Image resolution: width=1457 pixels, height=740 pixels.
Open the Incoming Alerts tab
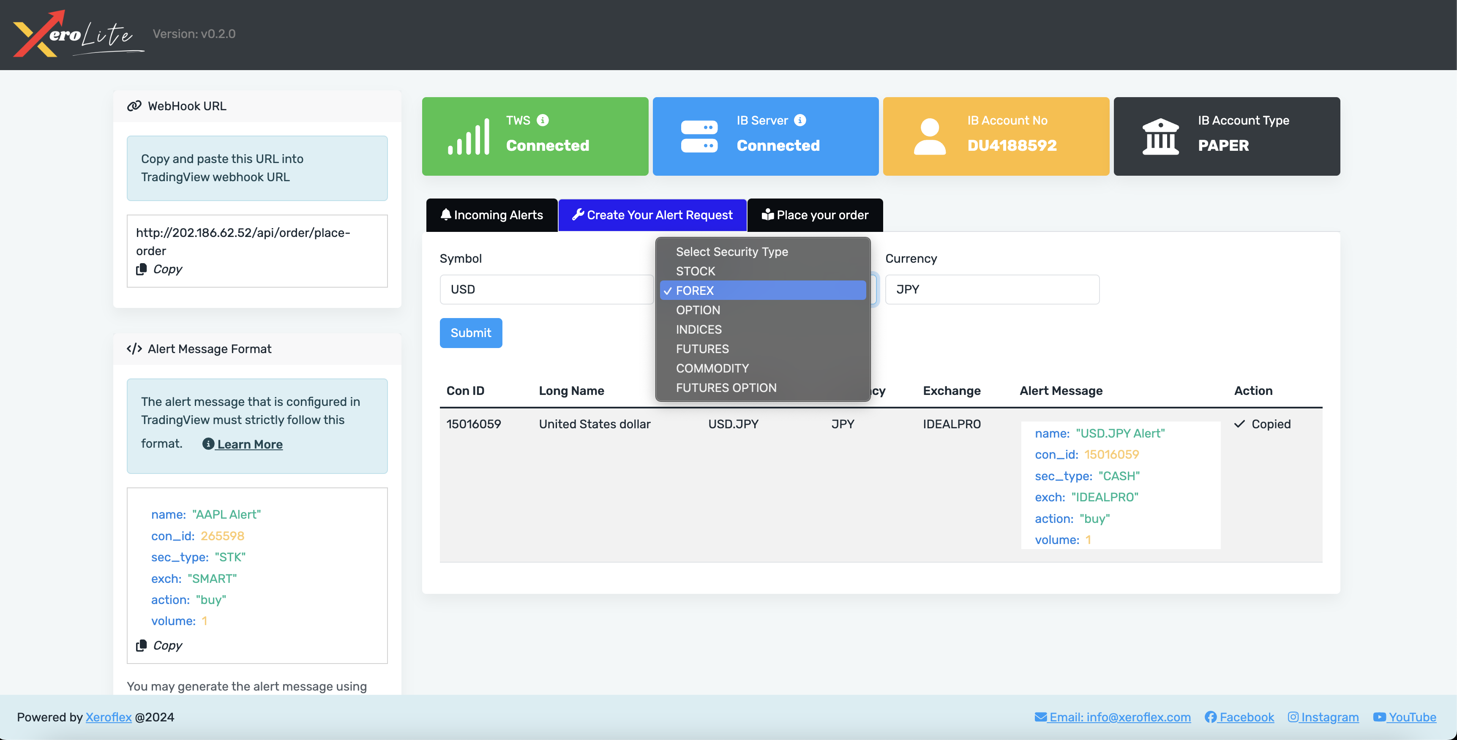click(x=491, y=215)
